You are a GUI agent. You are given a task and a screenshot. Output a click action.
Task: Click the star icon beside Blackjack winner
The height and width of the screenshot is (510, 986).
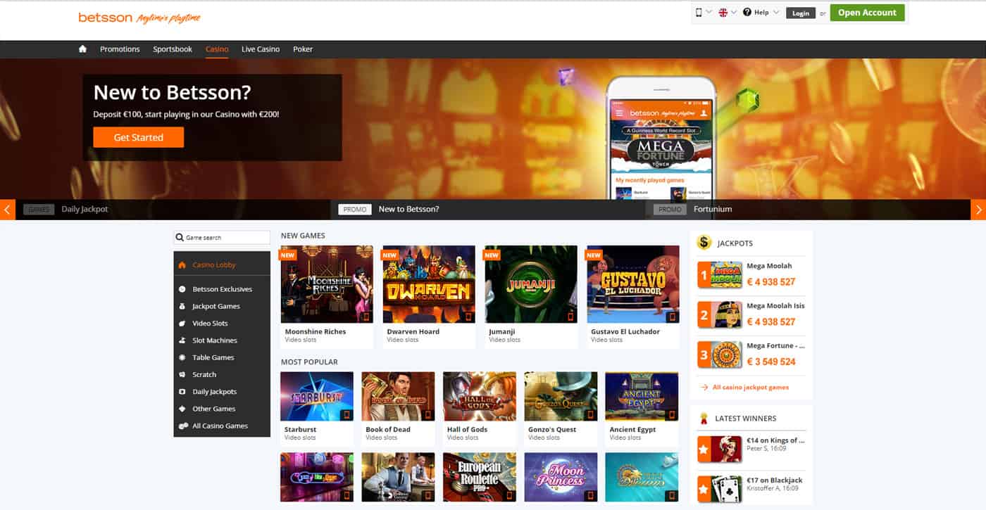coord(704,489)
